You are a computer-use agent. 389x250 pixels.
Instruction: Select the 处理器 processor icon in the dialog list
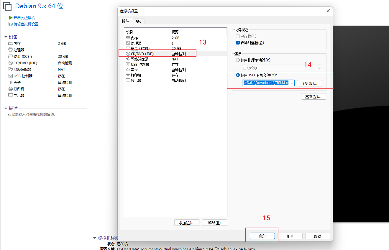click(128, 43)
